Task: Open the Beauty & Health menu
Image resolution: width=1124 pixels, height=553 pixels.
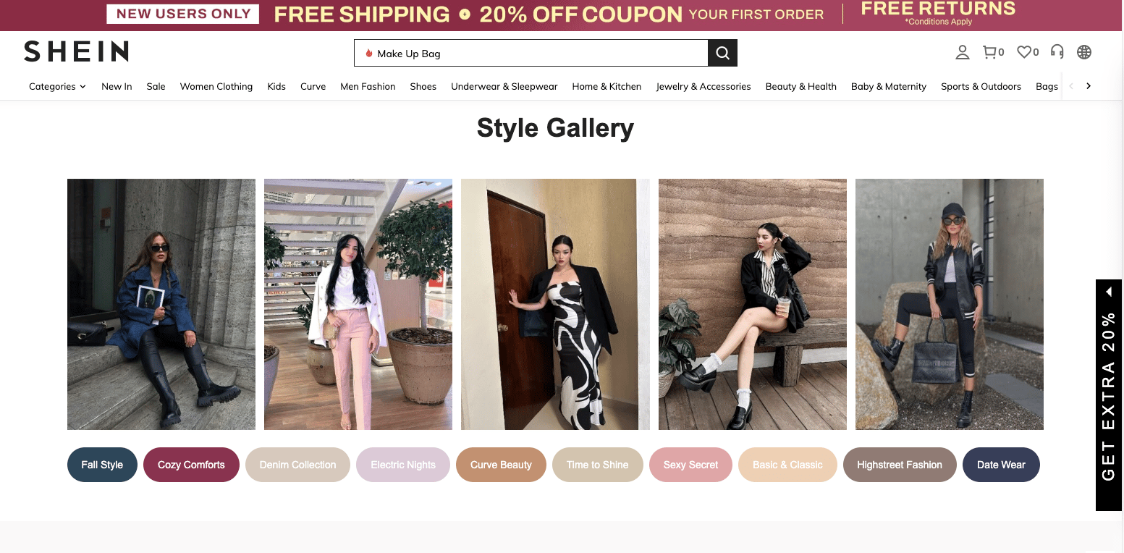Action: pos(800,86)
